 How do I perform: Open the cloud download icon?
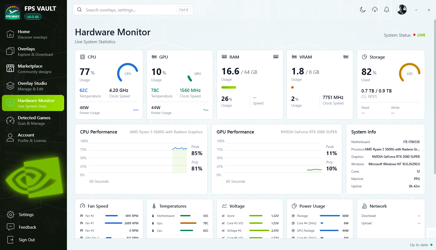(x=375, y=10)
